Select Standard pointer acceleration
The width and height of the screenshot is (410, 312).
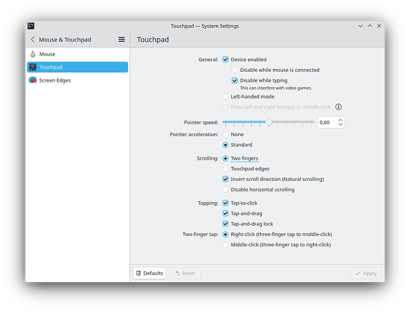coord(226,145)
